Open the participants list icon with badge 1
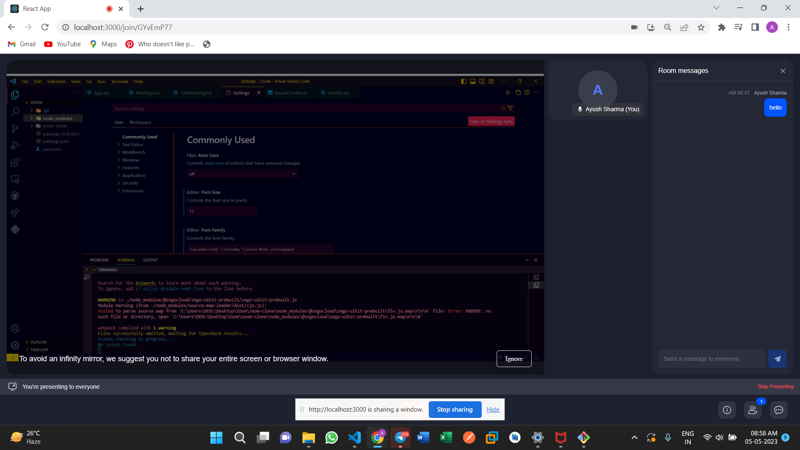The image size is (800, 450). point(752,410)
